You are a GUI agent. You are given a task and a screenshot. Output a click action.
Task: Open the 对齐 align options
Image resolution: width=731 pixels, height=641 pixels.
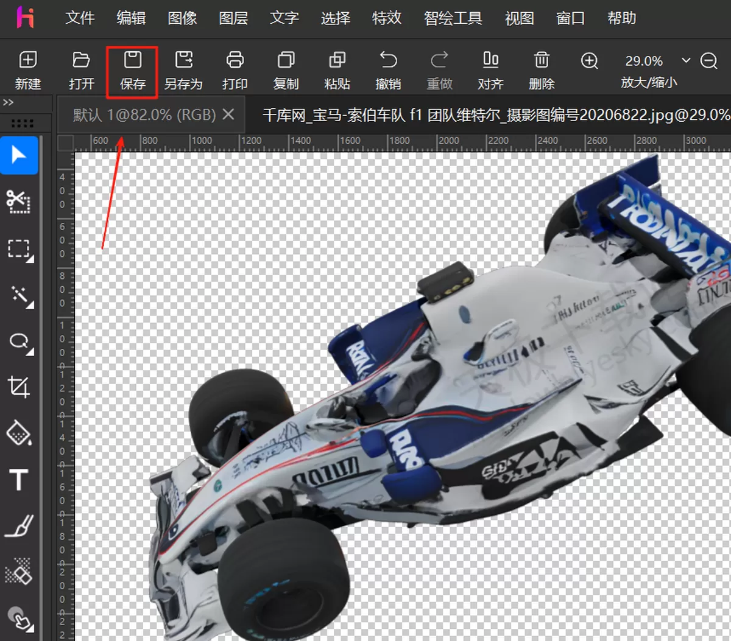[490, 60]
